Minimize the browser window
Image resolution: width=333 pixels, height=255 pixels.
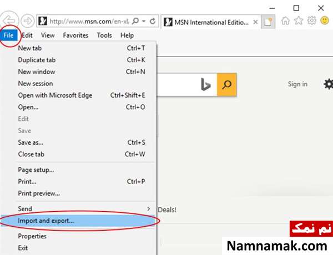[x=272, y=8]
